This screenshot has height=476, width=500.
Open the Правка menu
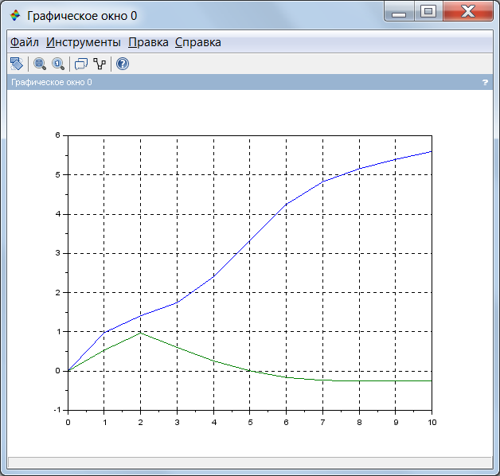coord(148,42)
